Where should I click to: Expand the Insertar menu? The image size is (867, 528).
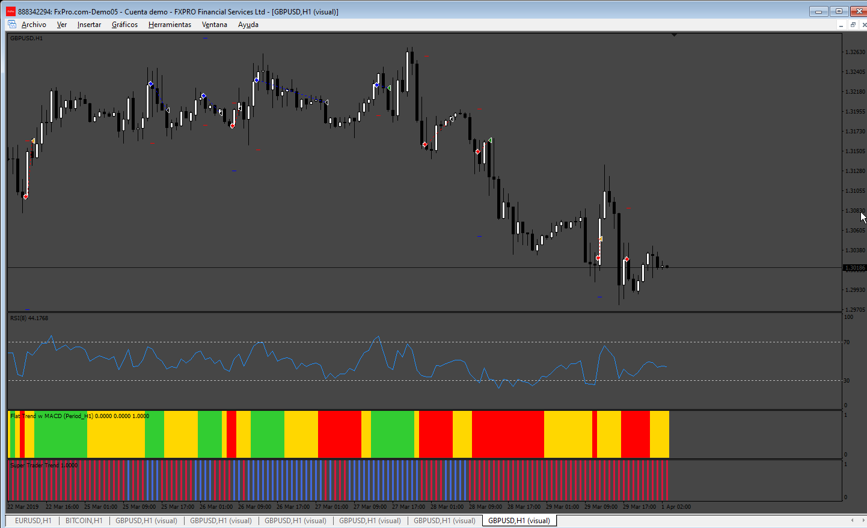point(89,25)
